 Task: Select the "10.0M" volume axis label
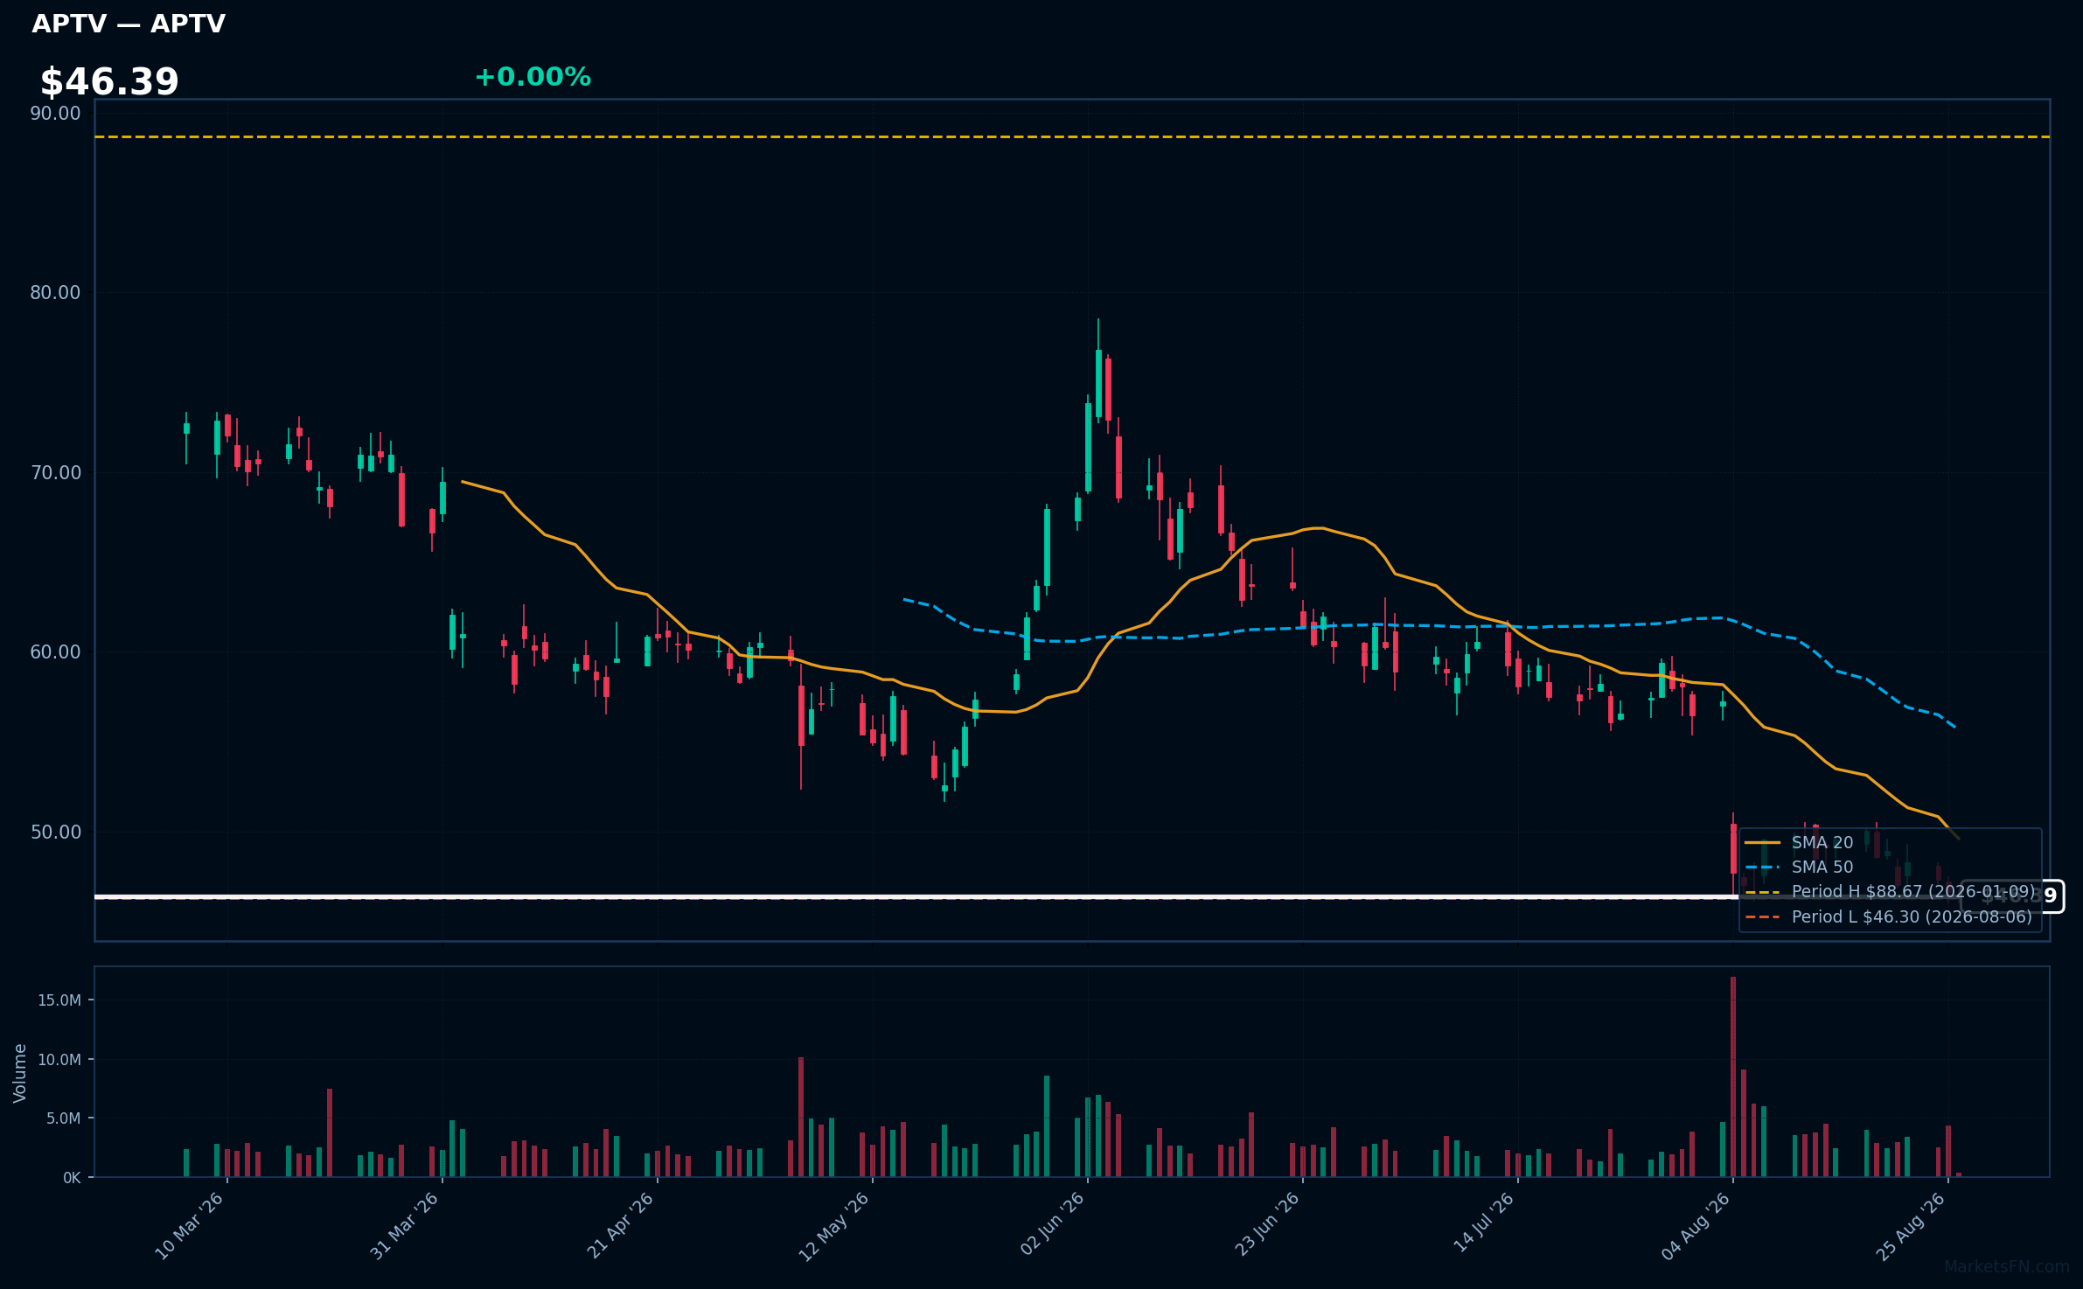(x=59, y=1060)
